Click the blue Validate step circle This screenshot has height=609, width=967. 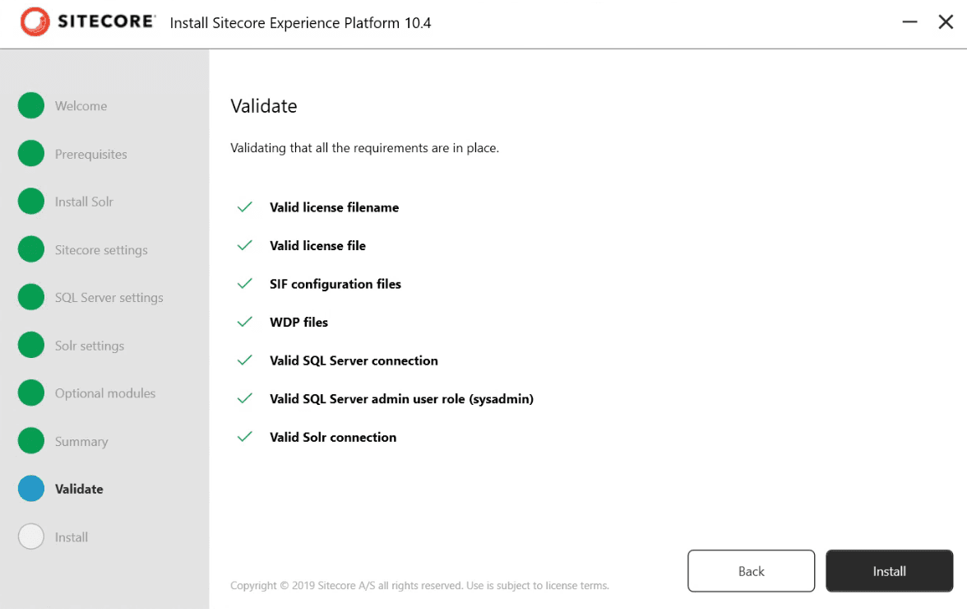tap(31, 489)
